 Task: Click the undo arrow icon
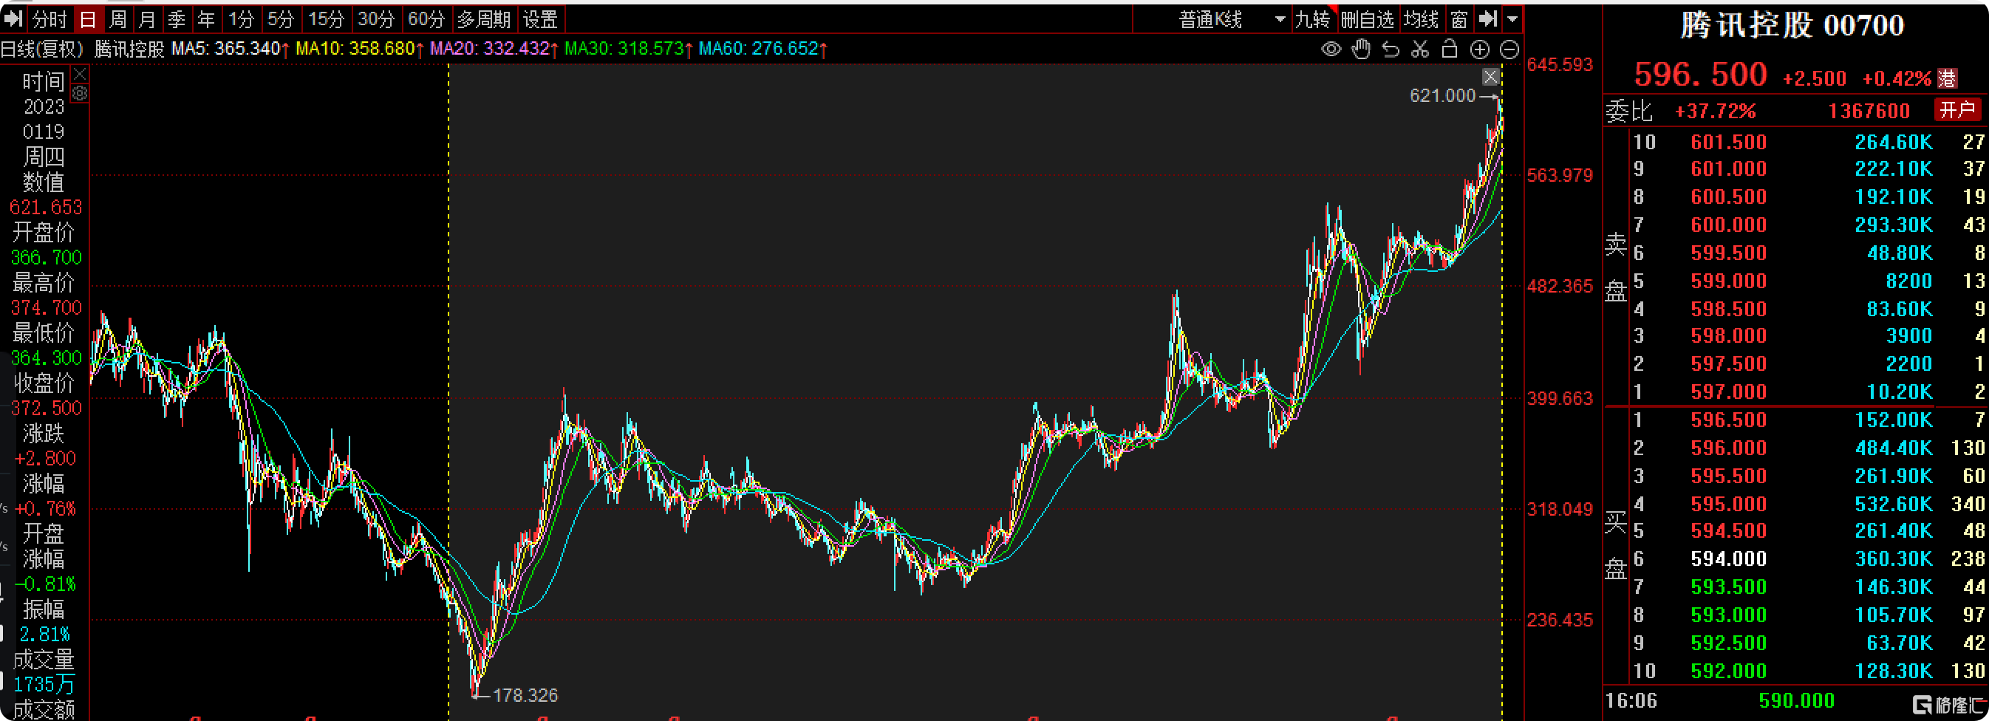pyautogui.click(x=1390, y=49)
